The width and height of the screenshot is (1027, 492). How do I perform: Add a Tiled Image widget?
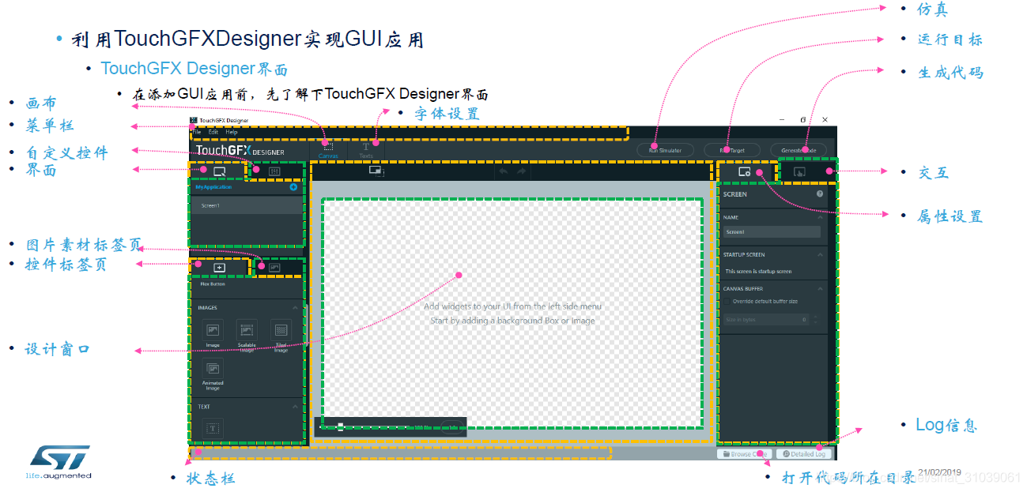click(281, 335)
